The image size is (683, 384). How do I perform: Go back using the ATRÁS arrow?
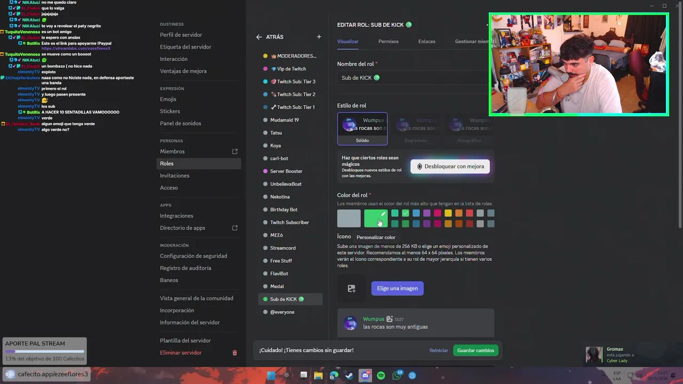tap(259, 37)
